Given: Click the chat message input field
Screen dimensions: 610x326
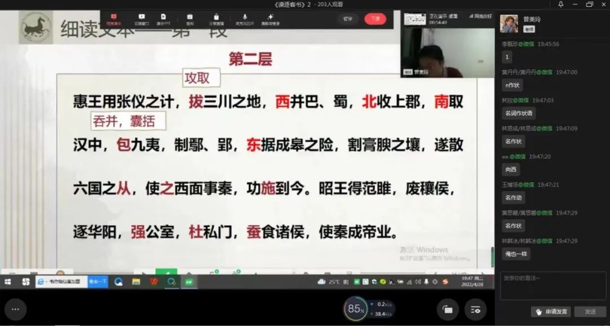Looking at the screenshot, I should (x=553, y=286).
